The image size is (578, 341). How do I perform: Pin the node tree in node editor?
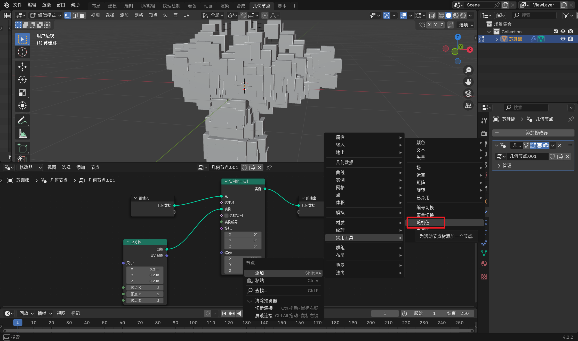coord(269,167)
